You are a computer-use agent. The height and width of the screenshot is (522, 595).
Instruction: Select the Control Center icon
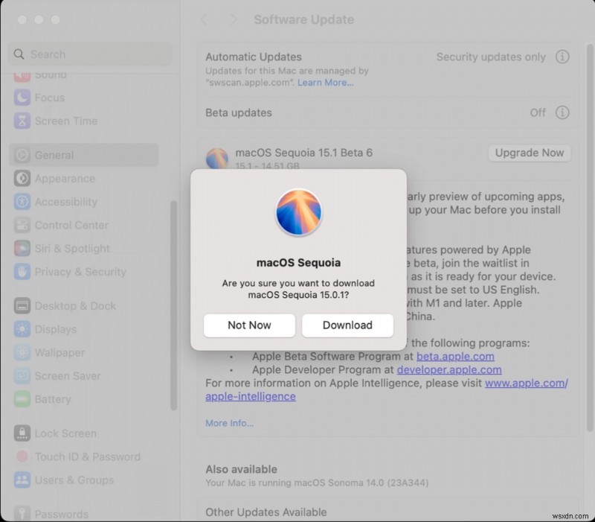(22, 225)
